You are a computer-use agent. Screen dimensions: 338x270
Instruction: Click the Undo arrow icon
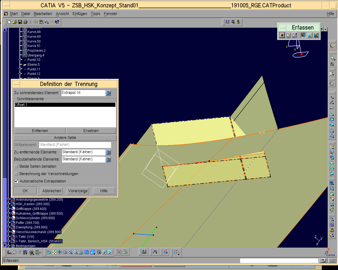pyautogui.click(x=47, y=22)
